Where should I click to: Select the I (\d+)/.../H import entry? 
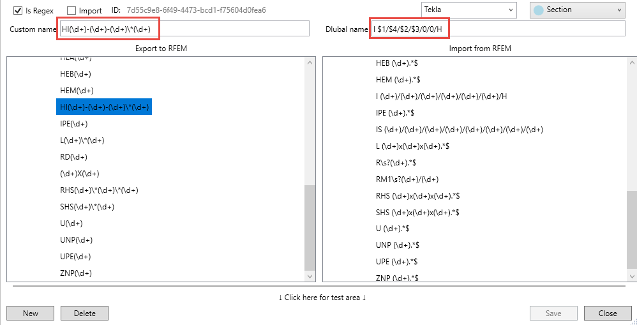[442, 96]
